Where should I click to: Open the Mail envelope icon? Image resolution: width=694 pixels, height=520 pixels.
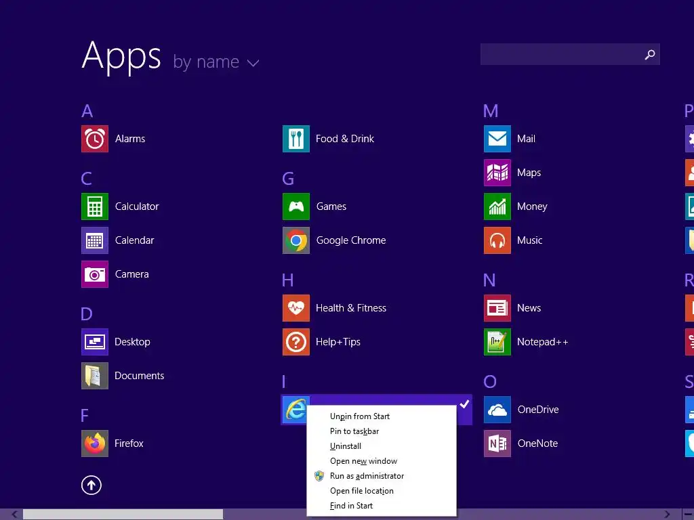(x=497, y=139)
